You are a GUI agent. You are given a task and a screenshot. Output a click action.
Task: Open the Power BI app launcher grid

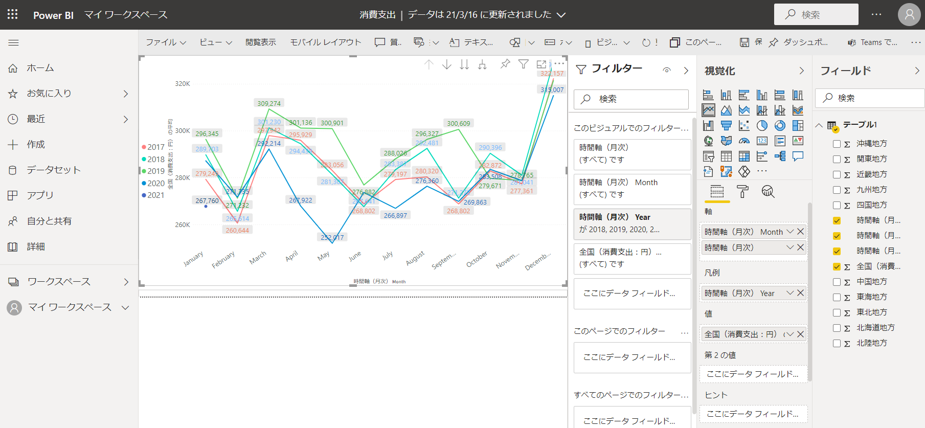pyautogui.click(x=13, y=14)
